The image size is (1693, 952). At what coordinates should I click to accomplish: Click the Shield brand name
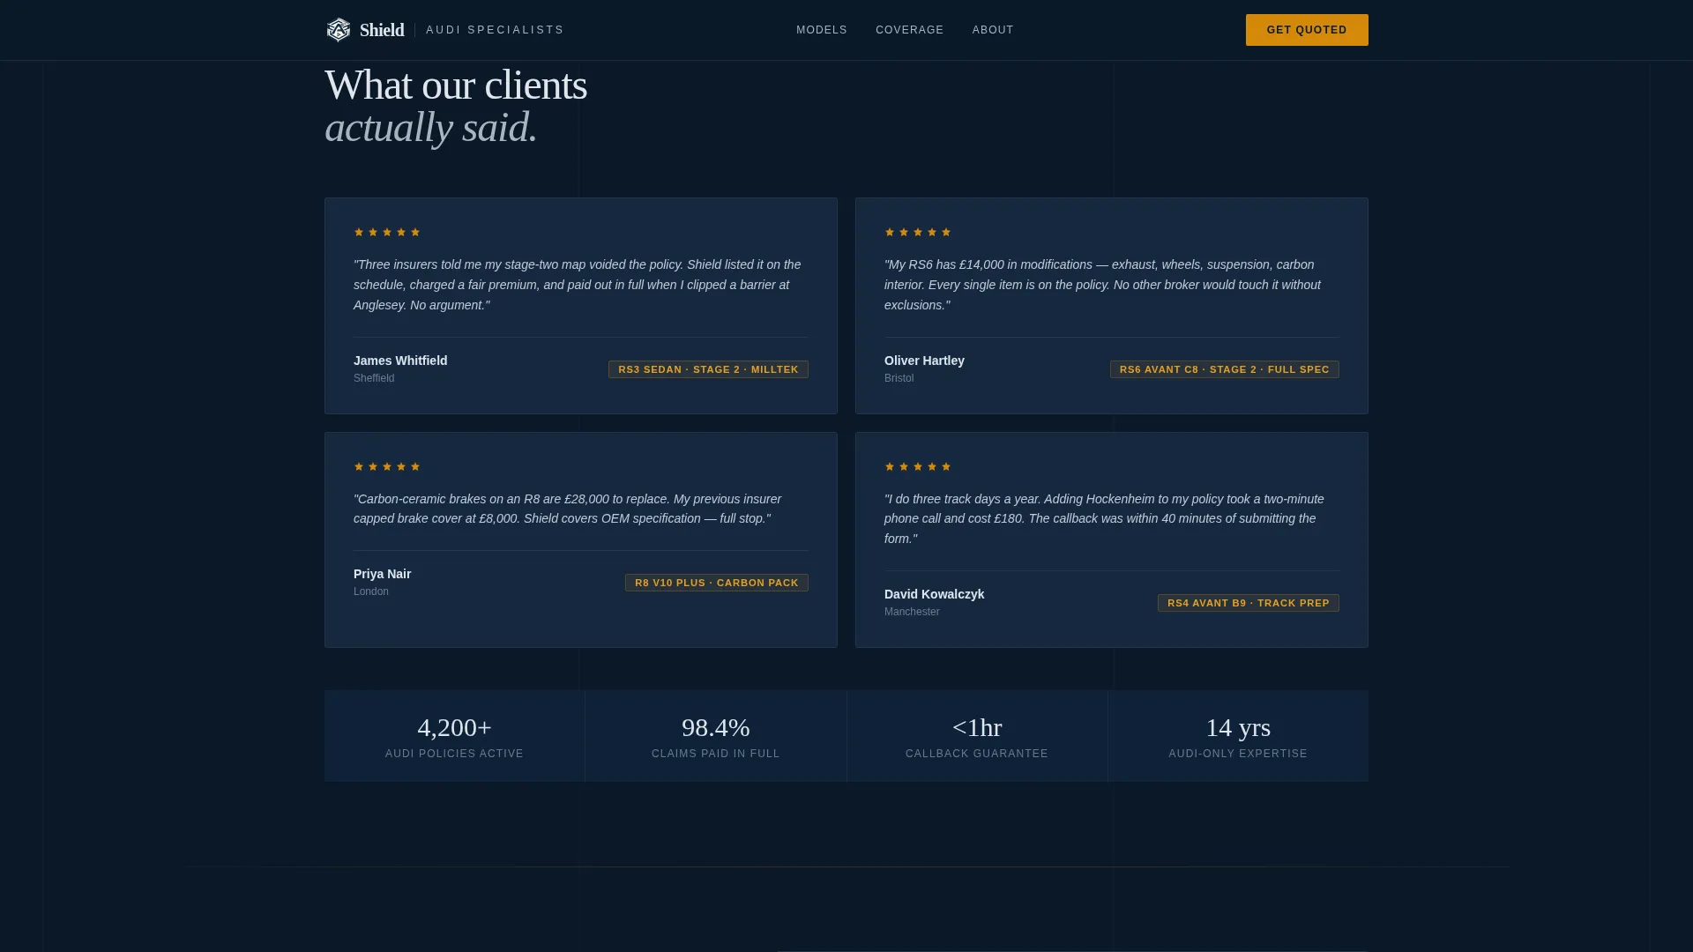(x=382, y=30)
